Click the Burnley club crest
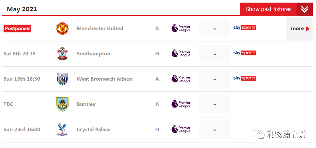The image size is (316, 148). (62, 104)
